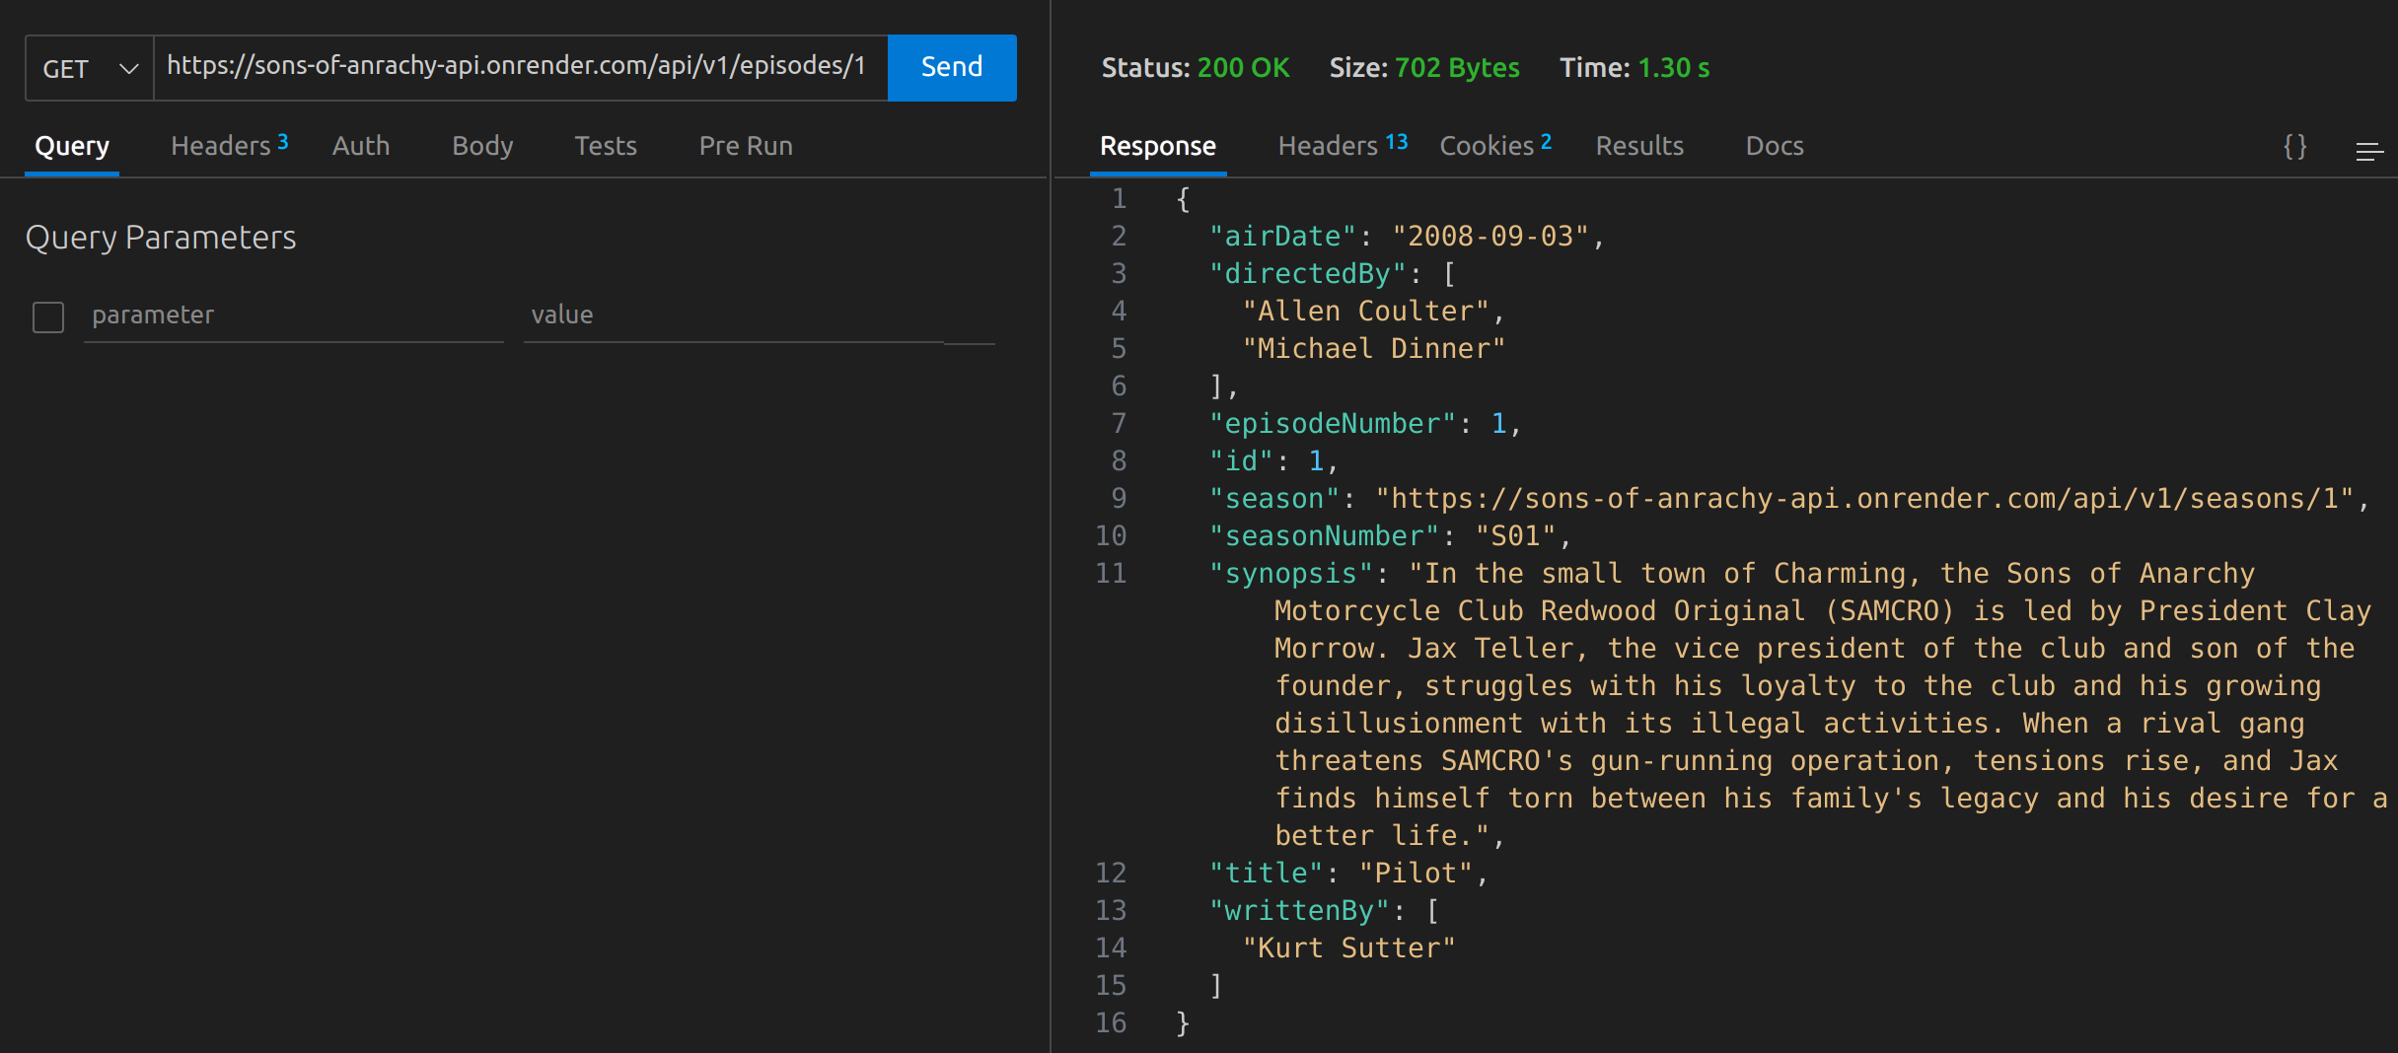Click the curly braces format icon

(2295, 147)
